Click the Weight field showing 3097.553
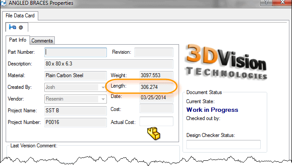 coord(156,75)
